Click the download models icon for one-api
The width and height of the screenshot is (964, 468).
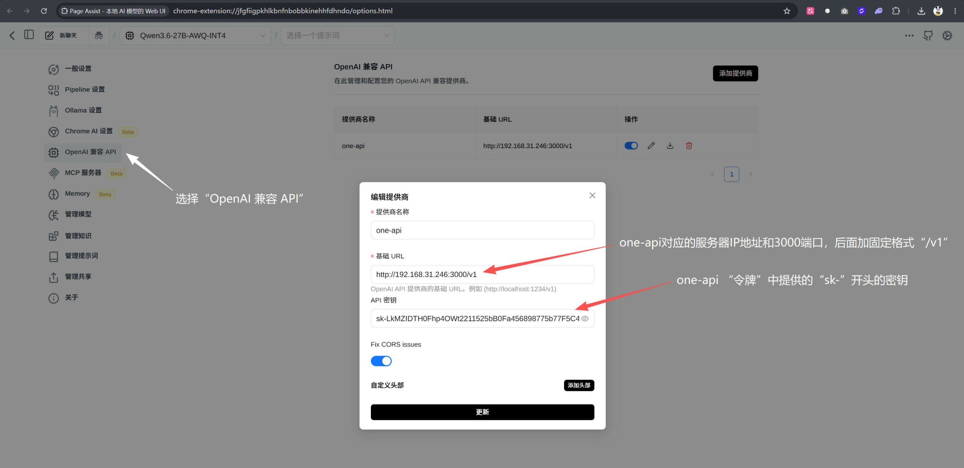[670, 145]
